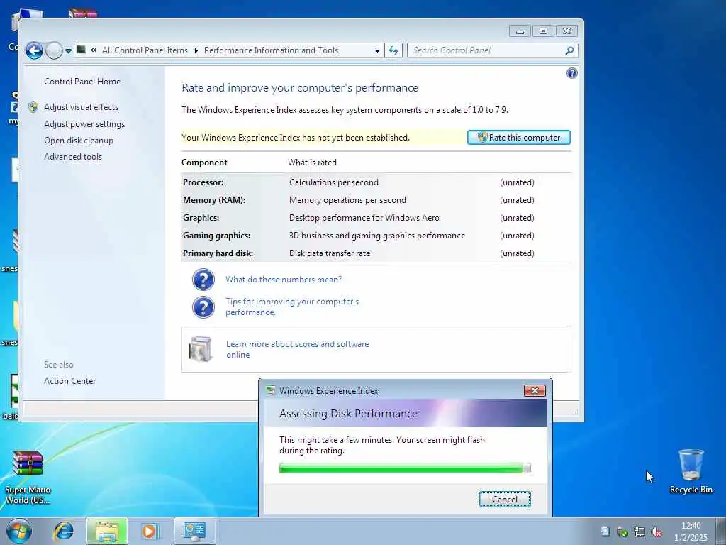Open Action Center link
This screenshot has width=726, height=545.
69,381
